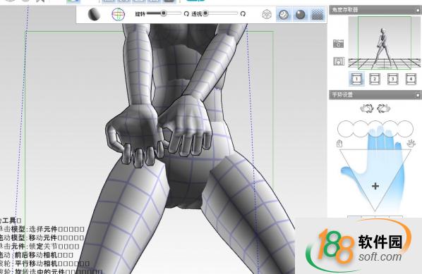Click the fist icon beside the hand triangle
This screenshot has width=422, height=274.
coord(339,144)
